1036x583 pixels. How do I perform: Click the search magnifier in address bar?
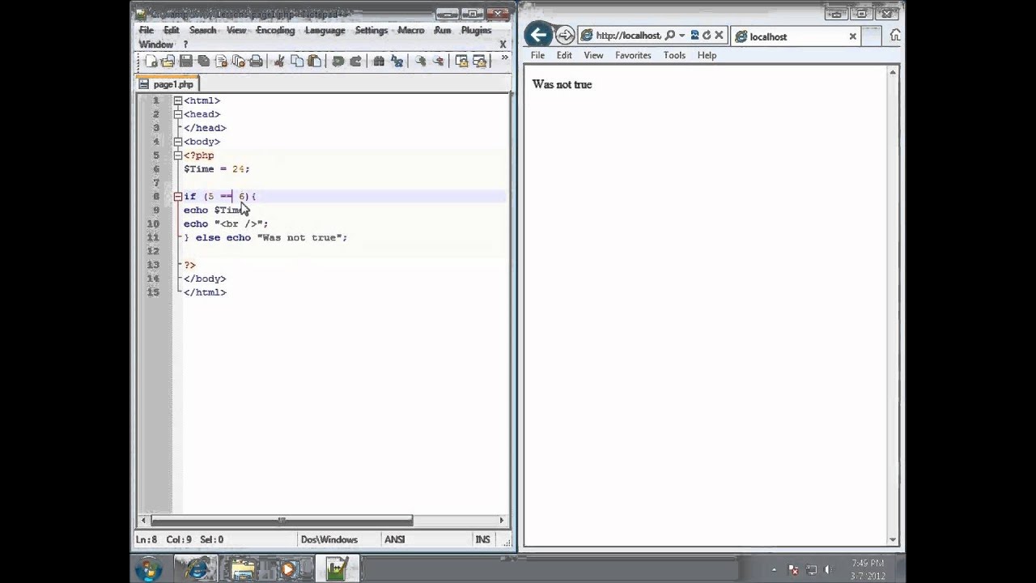(x=670, y=36)
